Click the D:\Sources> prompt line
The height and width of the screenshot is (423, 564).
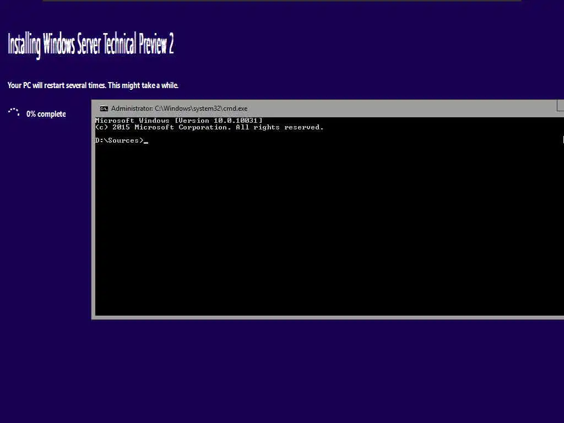tap(122, 140)
